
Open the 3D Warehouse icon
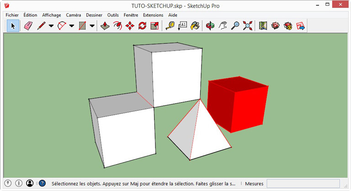tap(275, 26)
